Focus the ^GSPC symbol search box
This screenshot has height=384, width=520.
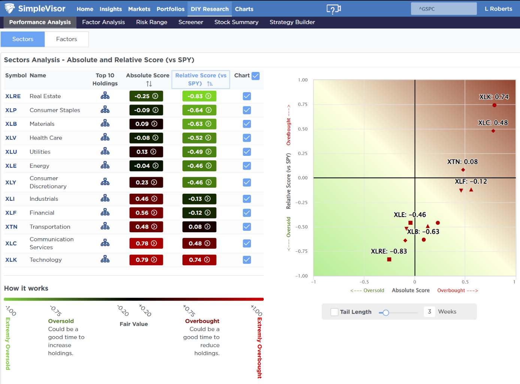coord(444,9)
